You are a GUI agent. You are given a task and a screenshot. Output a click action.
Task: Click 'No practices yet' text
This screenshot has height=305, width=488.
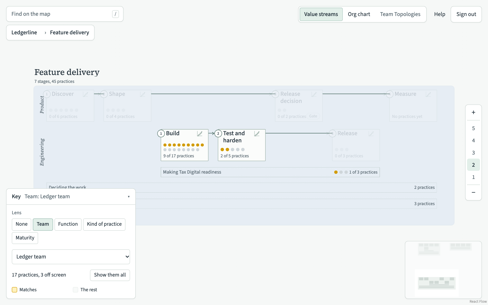pos(407,116)
